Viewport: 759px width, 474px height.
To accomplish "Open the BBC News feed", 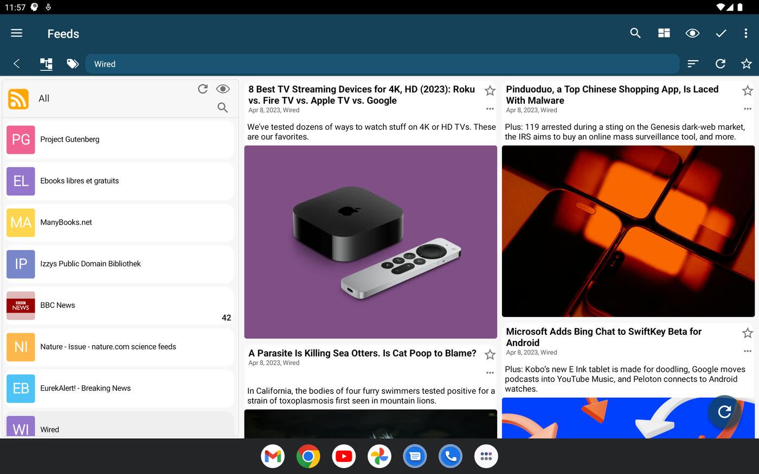I will (120, 306).
